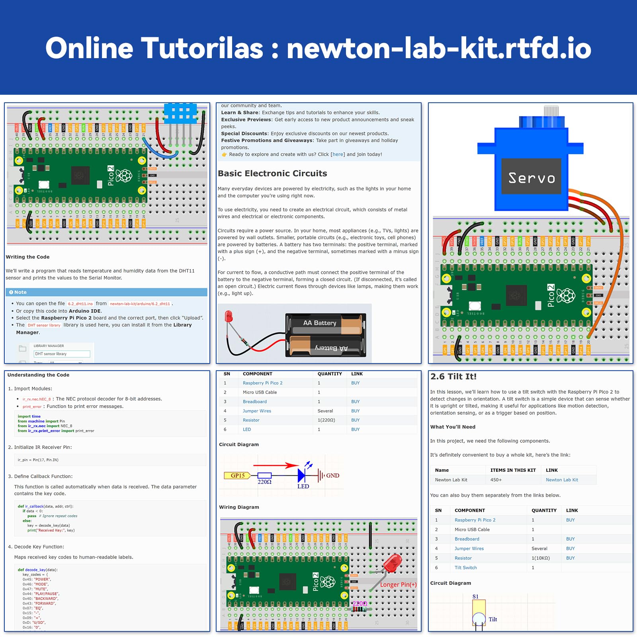
Task: Click the LED diode symbol in the circuit diagram
Action: click(x=302, y=475)
